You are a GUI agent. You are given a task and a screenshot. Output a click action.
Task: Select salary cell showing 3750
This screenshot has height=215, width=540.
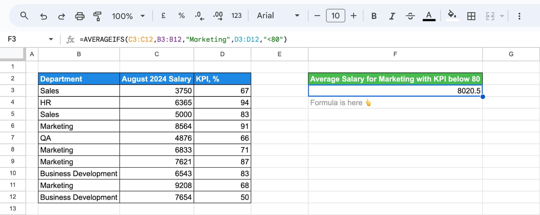(157, 91)
